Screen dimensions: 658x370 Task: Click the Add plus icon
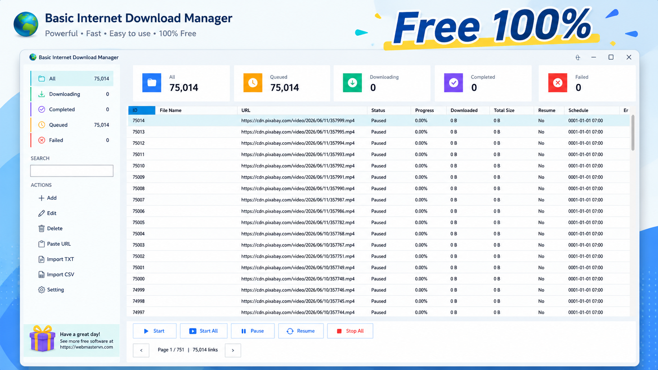[x=41, y=198]
